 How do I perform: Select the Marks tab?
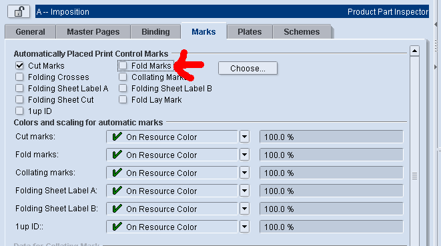203,31
